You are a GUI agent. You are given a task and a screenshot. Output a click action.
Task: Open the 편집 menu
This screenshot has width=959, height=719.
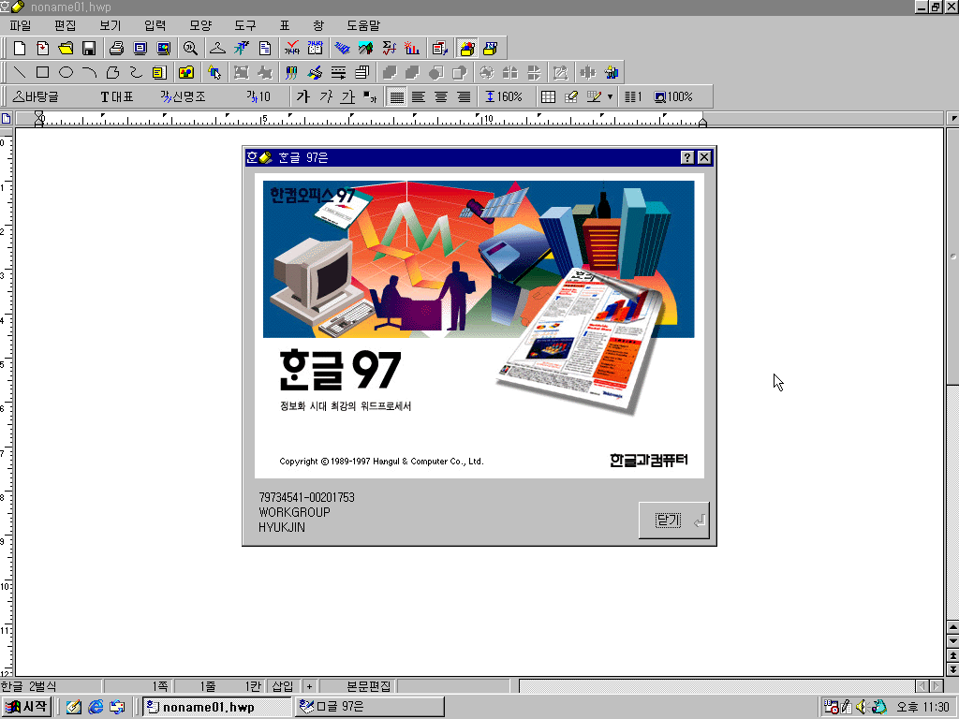point(65,25)
